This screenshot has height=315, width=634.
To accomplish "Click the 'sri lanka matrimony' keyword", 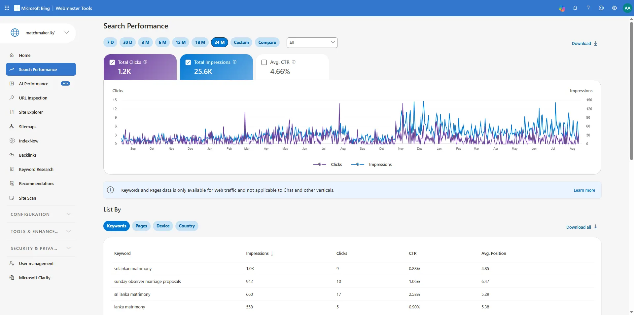I will (x=132, y=294).
